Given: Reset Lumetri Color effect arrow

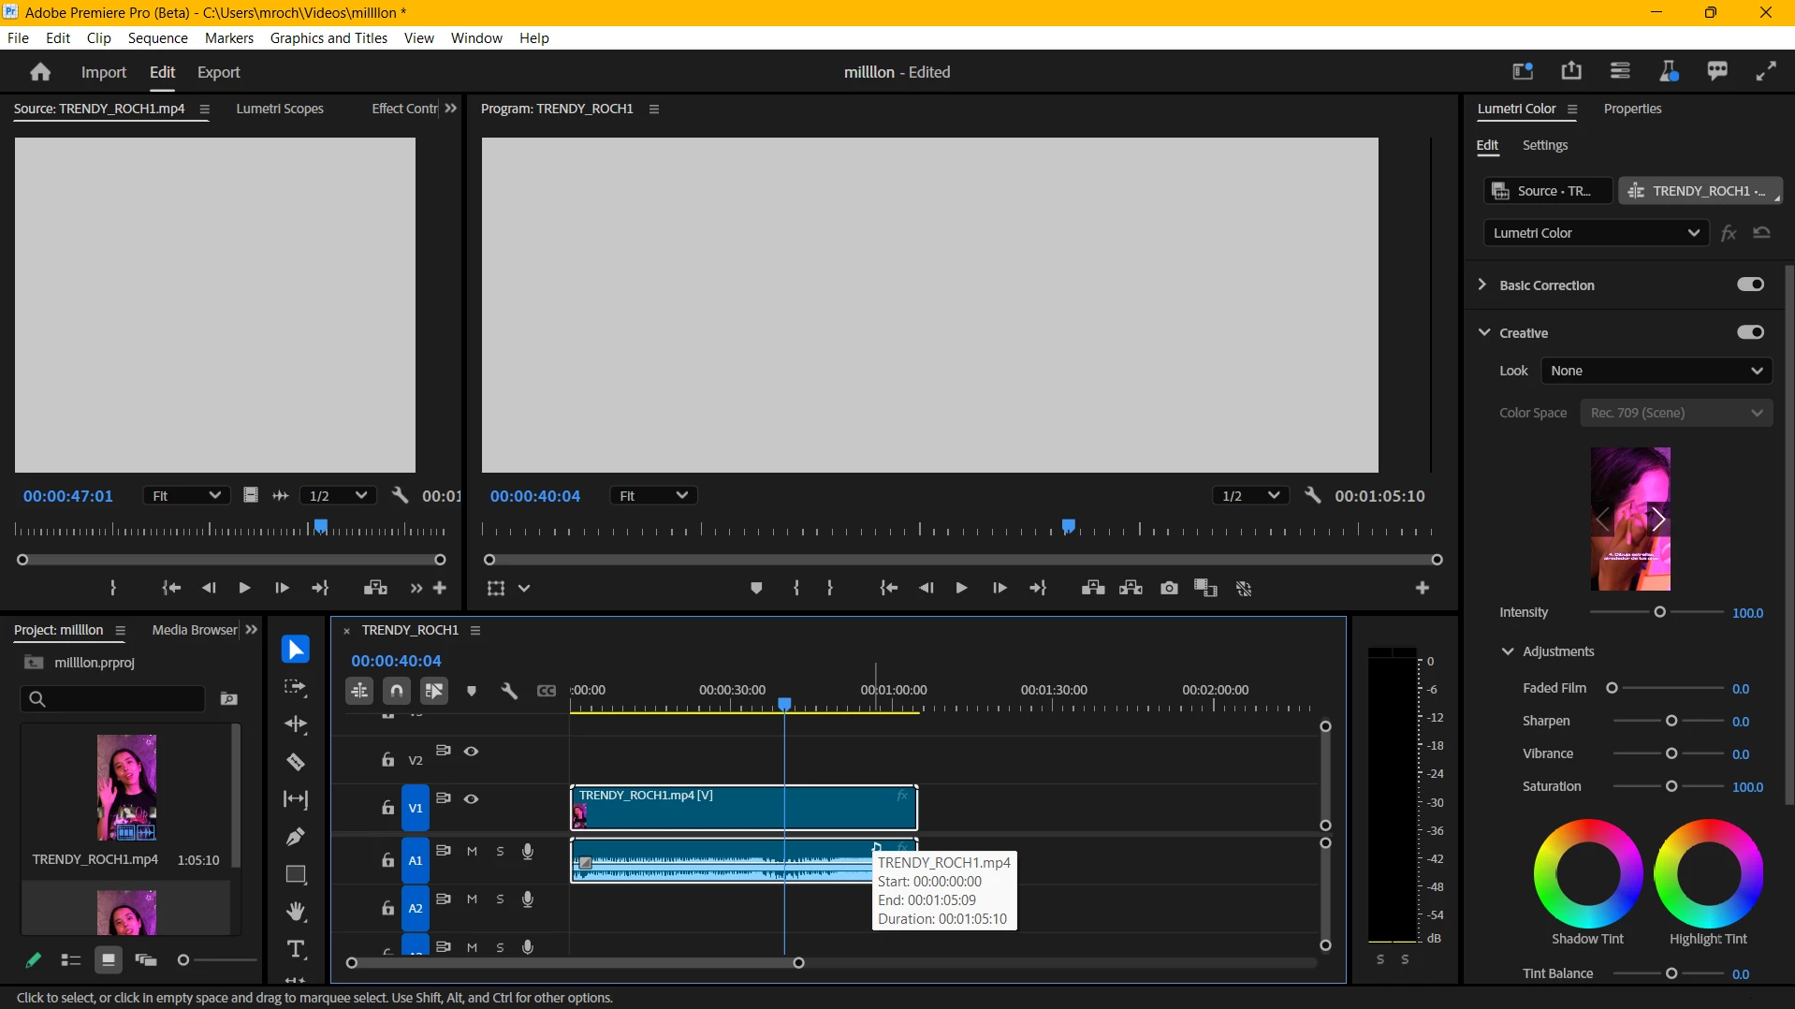Looking at the screenshot, I should coord(1762,232).
